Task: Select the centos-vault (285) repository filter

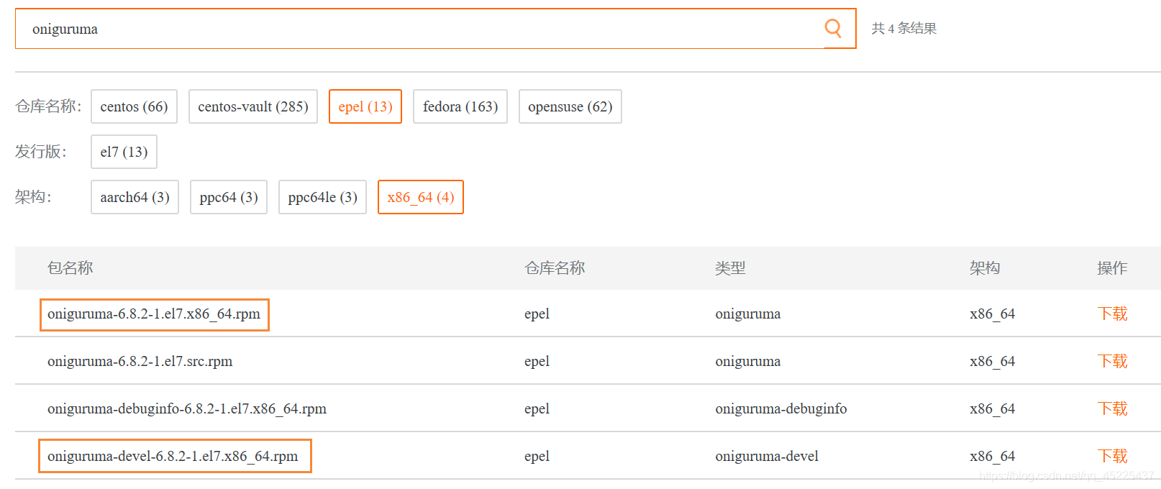Action: pyautogui.click(x=253, y=106)
